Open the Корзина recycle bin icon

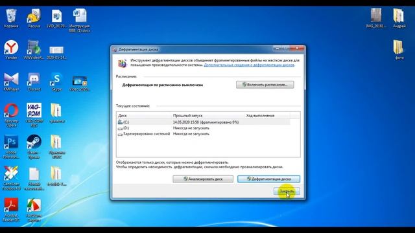11,19
